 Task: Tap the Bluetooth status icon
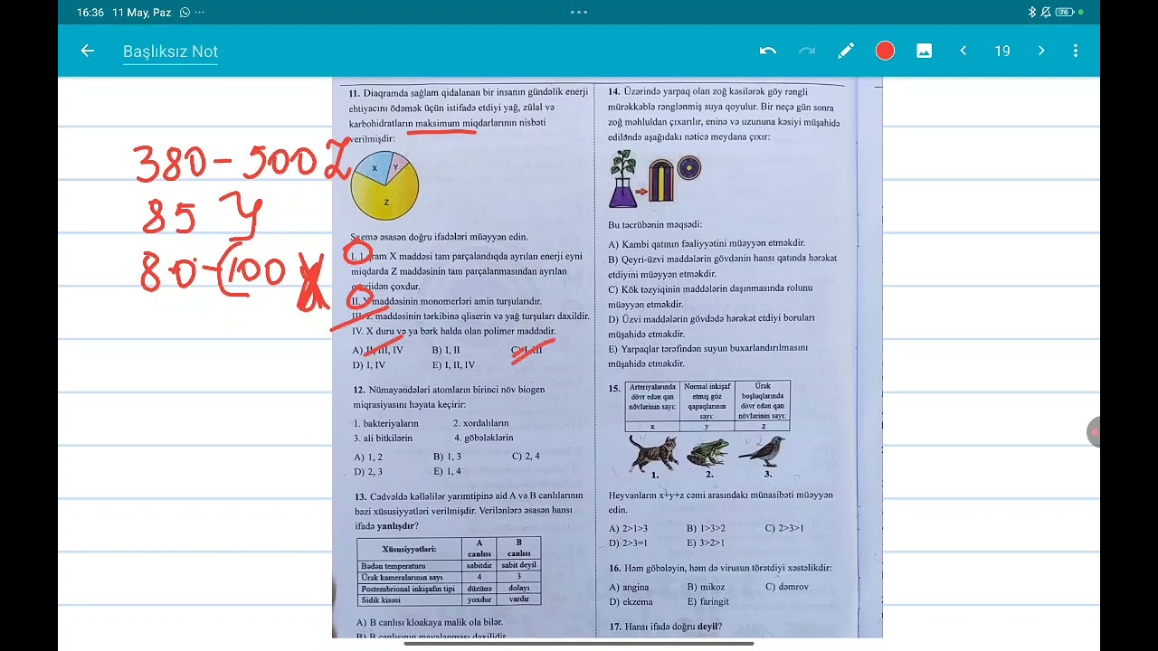point(1032,13)
